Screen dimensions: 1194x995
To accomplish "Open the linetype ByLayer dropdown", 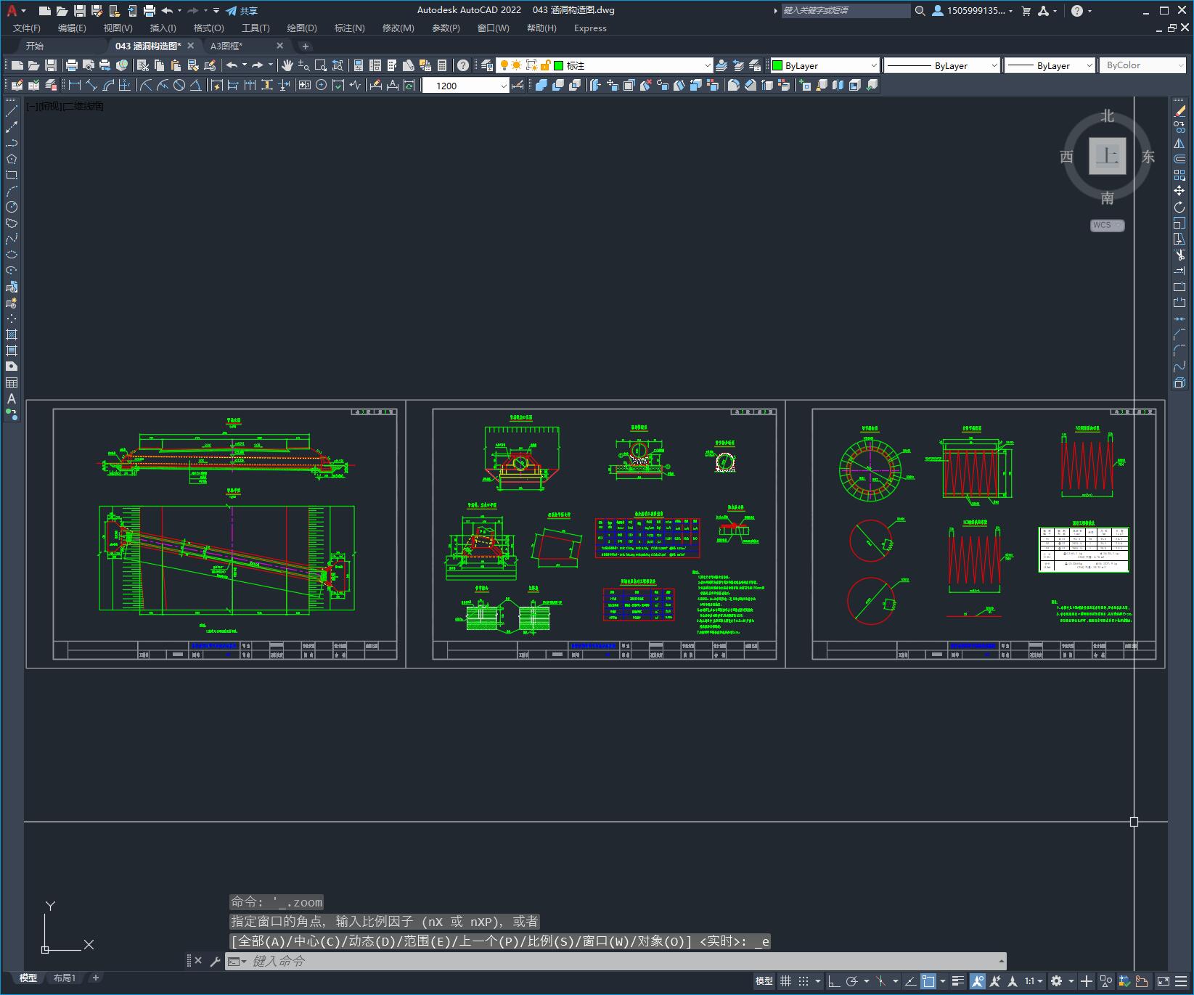I will (x=942, y=65).
